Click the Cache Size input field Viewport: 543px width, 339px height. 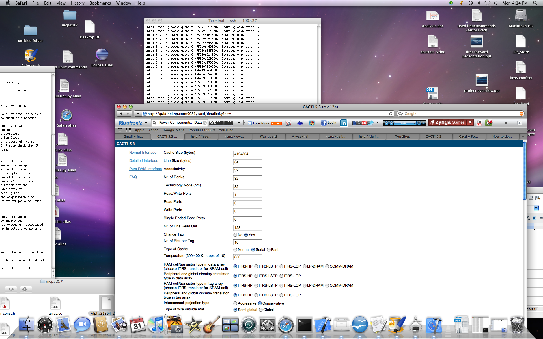click(248, 154)
